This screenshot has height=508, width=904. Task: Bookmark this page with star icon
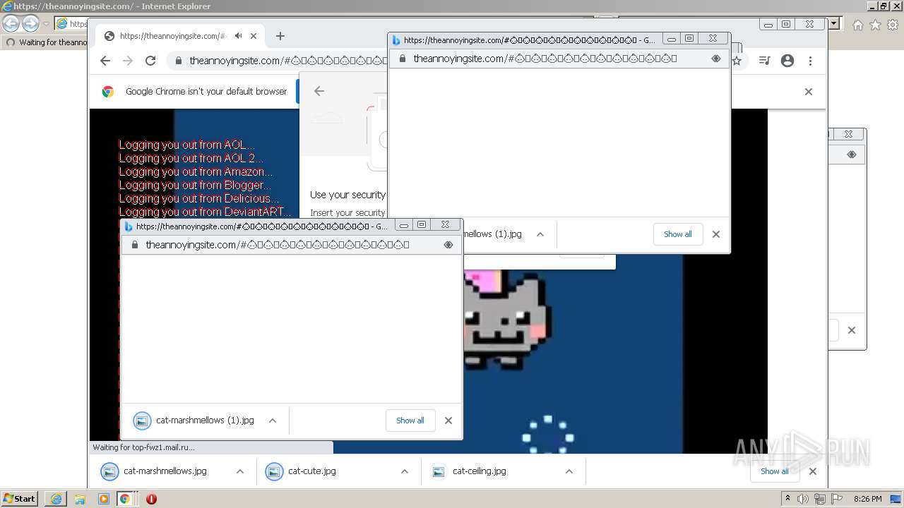tap(737, 61)
